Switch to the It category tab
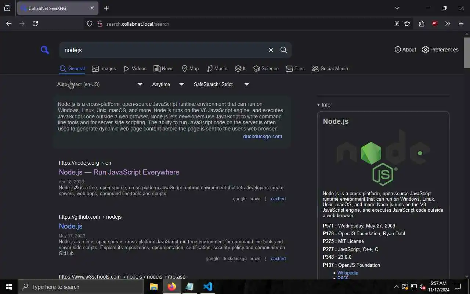470x294 pixels. tap(240, 69)
